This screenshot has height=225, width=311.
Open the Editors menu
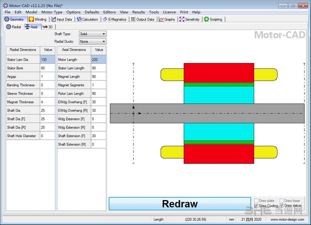[x=109, y=12]
